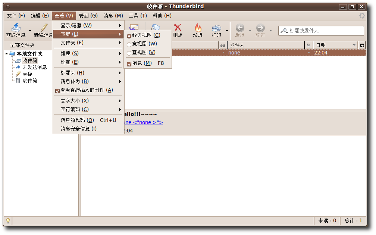Open the print button dropdown arrow
This screenshot has width=376, height=235.
tap(227, 31)
